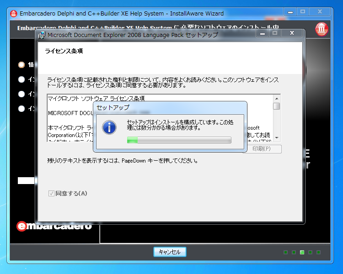Click the セットアップ dialog title
This screenshot has width=343, height=274.
click(x=113, y=107)
